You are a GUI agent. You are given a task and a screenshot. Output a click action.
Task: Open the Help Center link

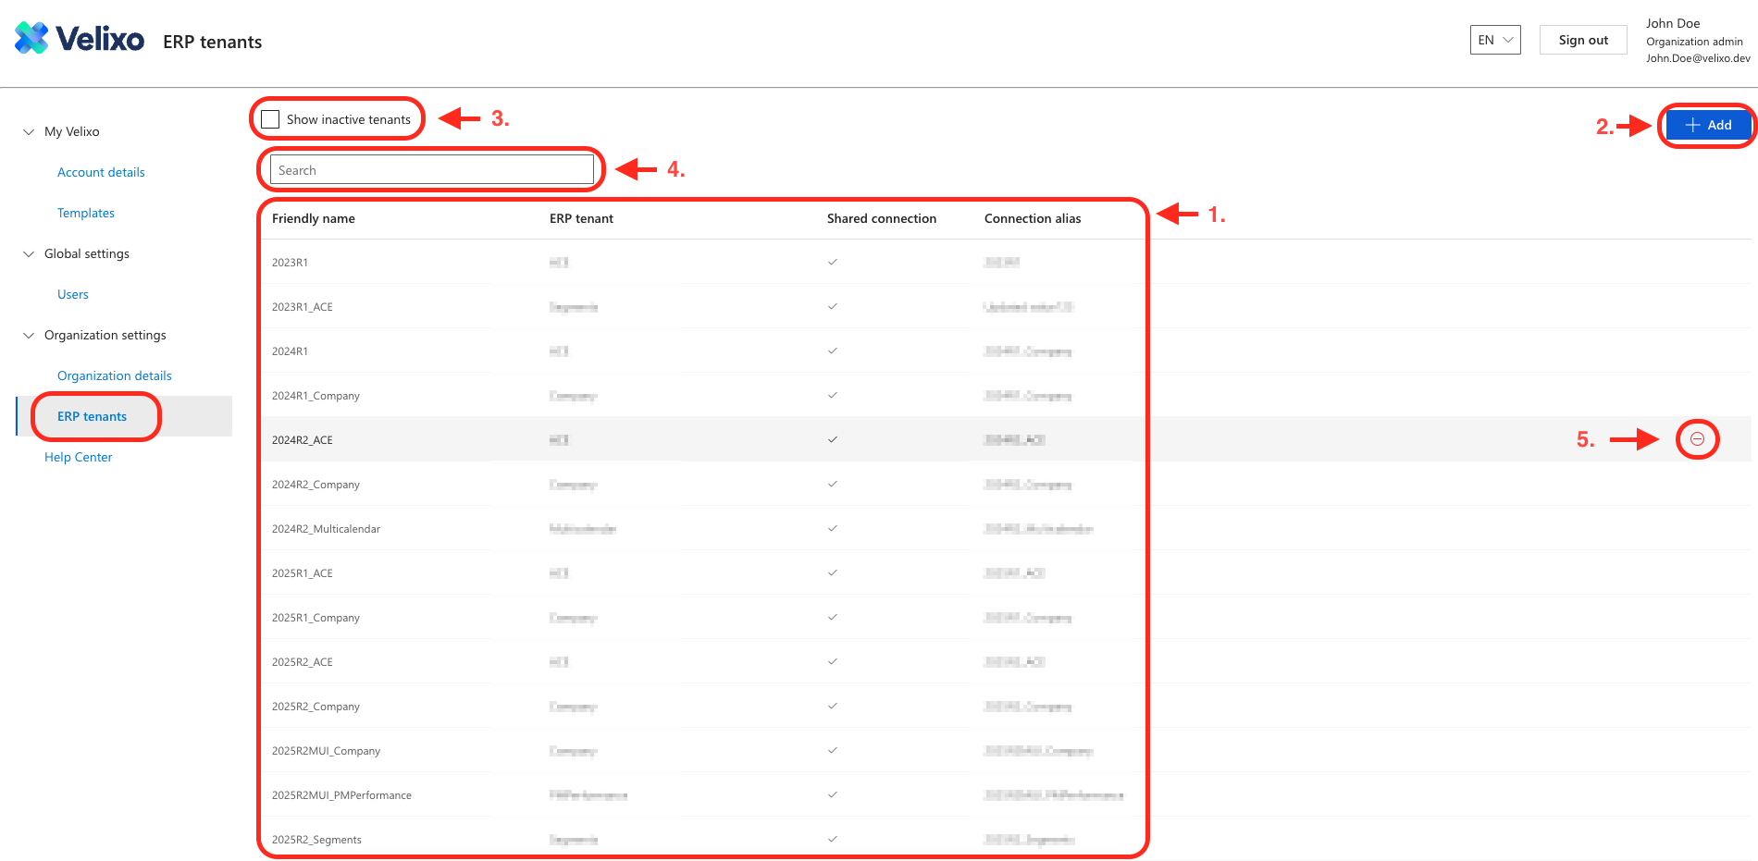click(x=78, y=457)
